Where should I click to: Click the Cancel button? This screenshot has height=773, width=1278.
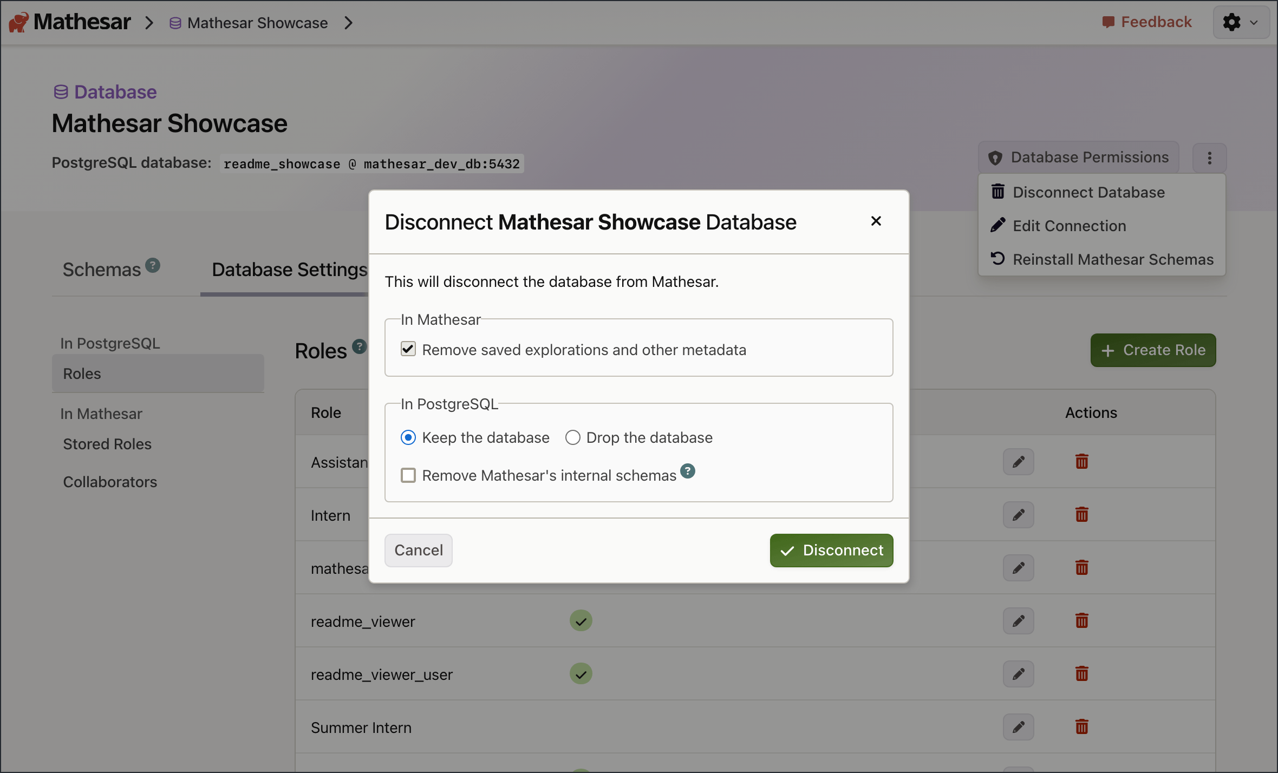point(419,551)
